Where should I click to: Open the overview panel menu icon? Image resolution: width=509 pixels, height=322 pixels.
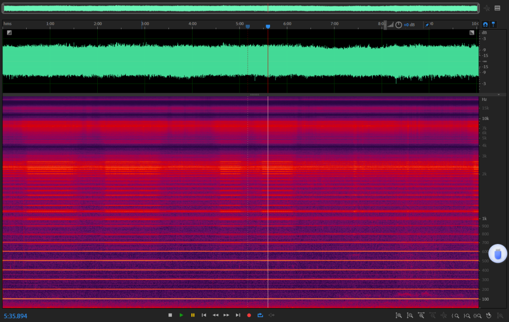(497, 8)
